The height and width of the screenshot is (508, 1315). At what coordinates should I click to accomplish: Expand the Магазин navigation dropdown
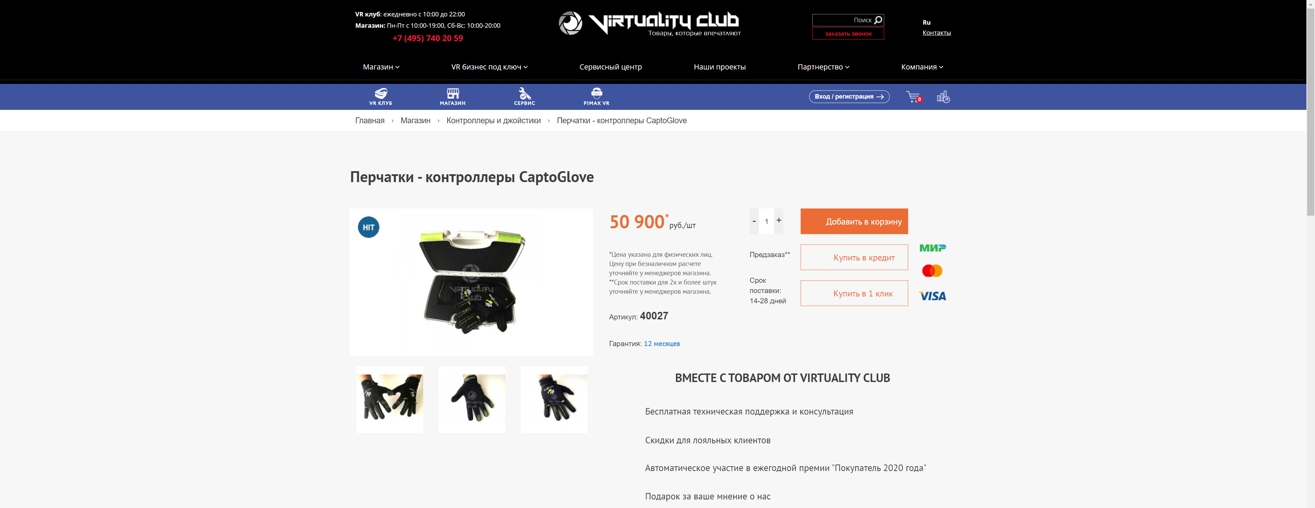pyautogui.click(x=381, y=67)
